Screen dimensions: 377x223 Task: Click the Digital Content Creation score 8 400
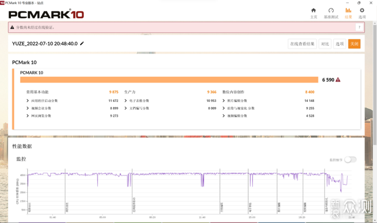[309, 92]
